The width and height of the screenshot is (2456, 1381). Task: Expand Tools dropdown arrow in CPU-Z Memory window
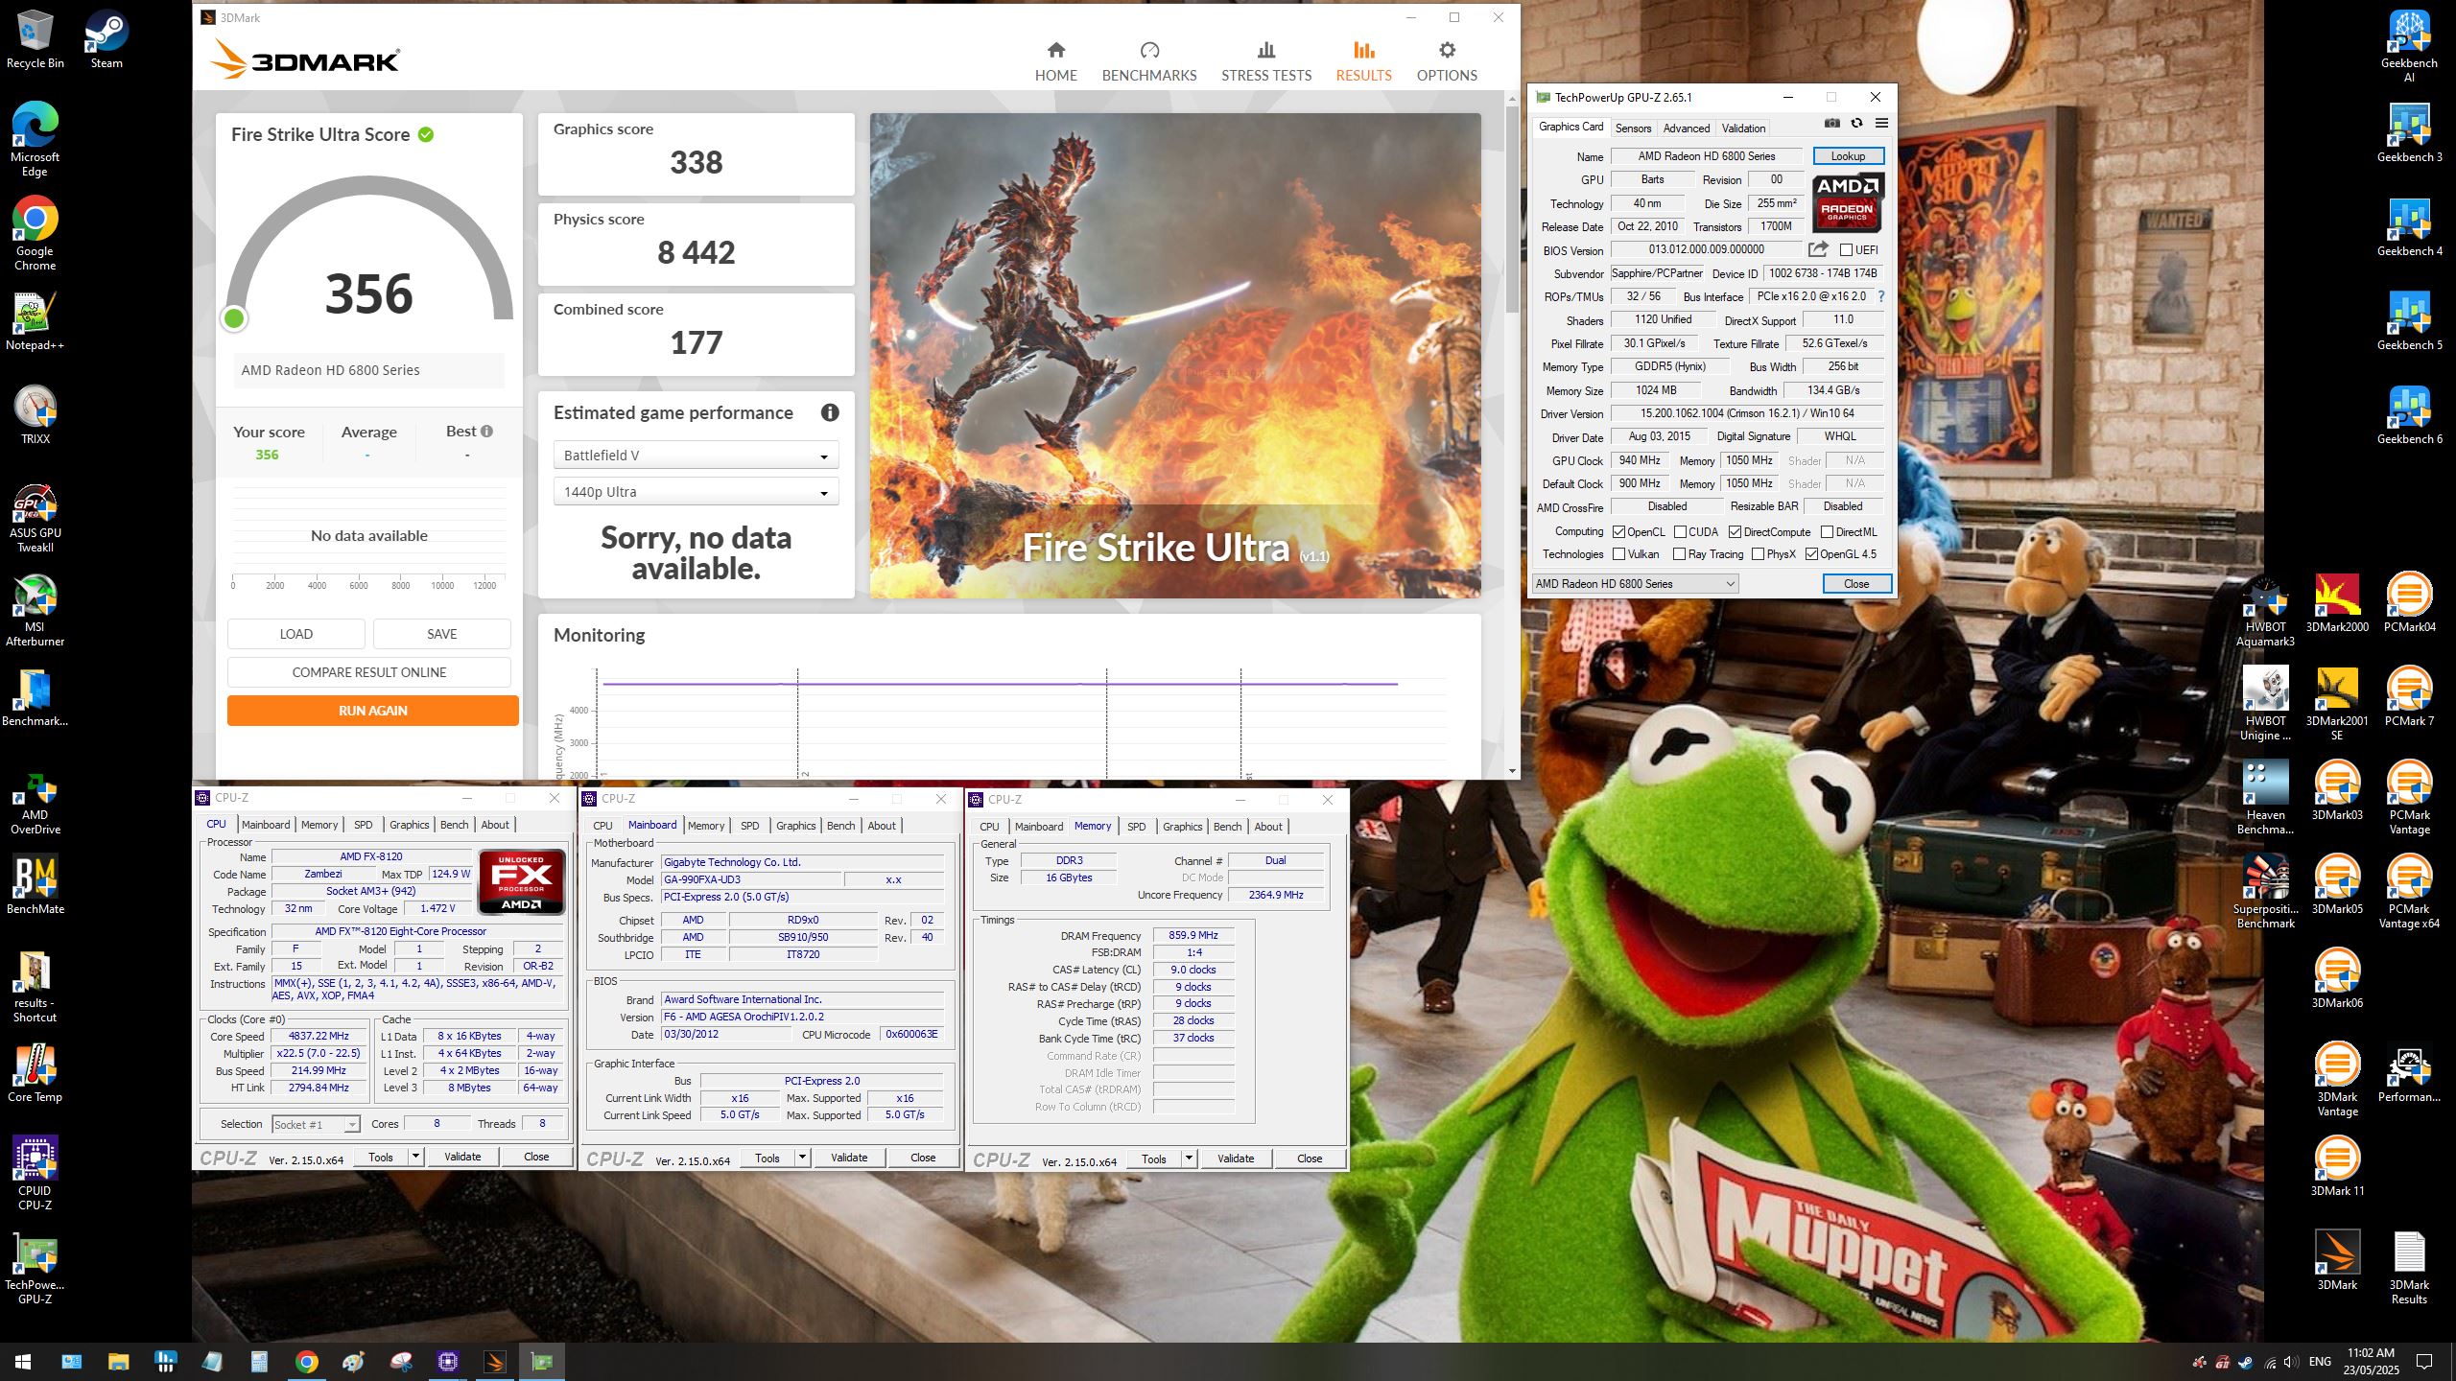[1189, 1159]
